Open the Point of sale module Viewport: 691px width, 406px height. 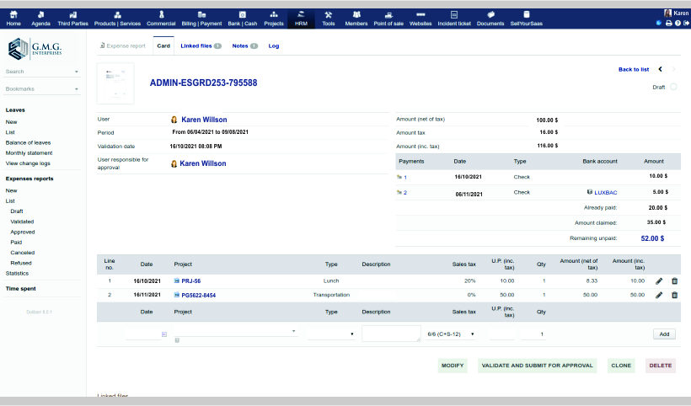pyautogui.click(x=388, y=19)
